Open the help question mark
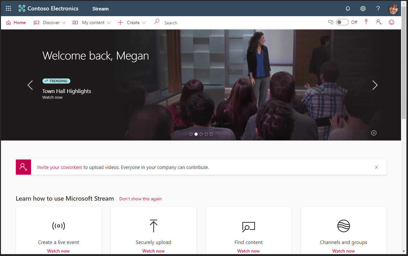The image size is (408, 256). point(378,9)
